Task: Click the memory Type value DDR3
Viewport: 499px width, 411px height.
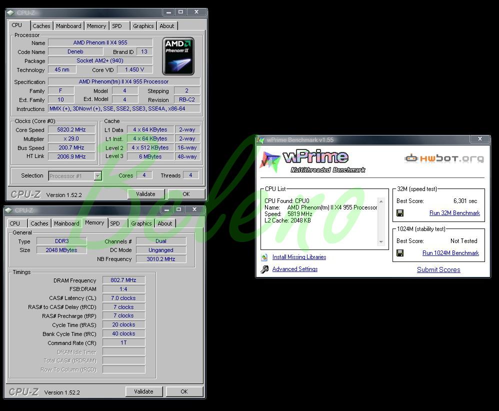Action: 61,241
